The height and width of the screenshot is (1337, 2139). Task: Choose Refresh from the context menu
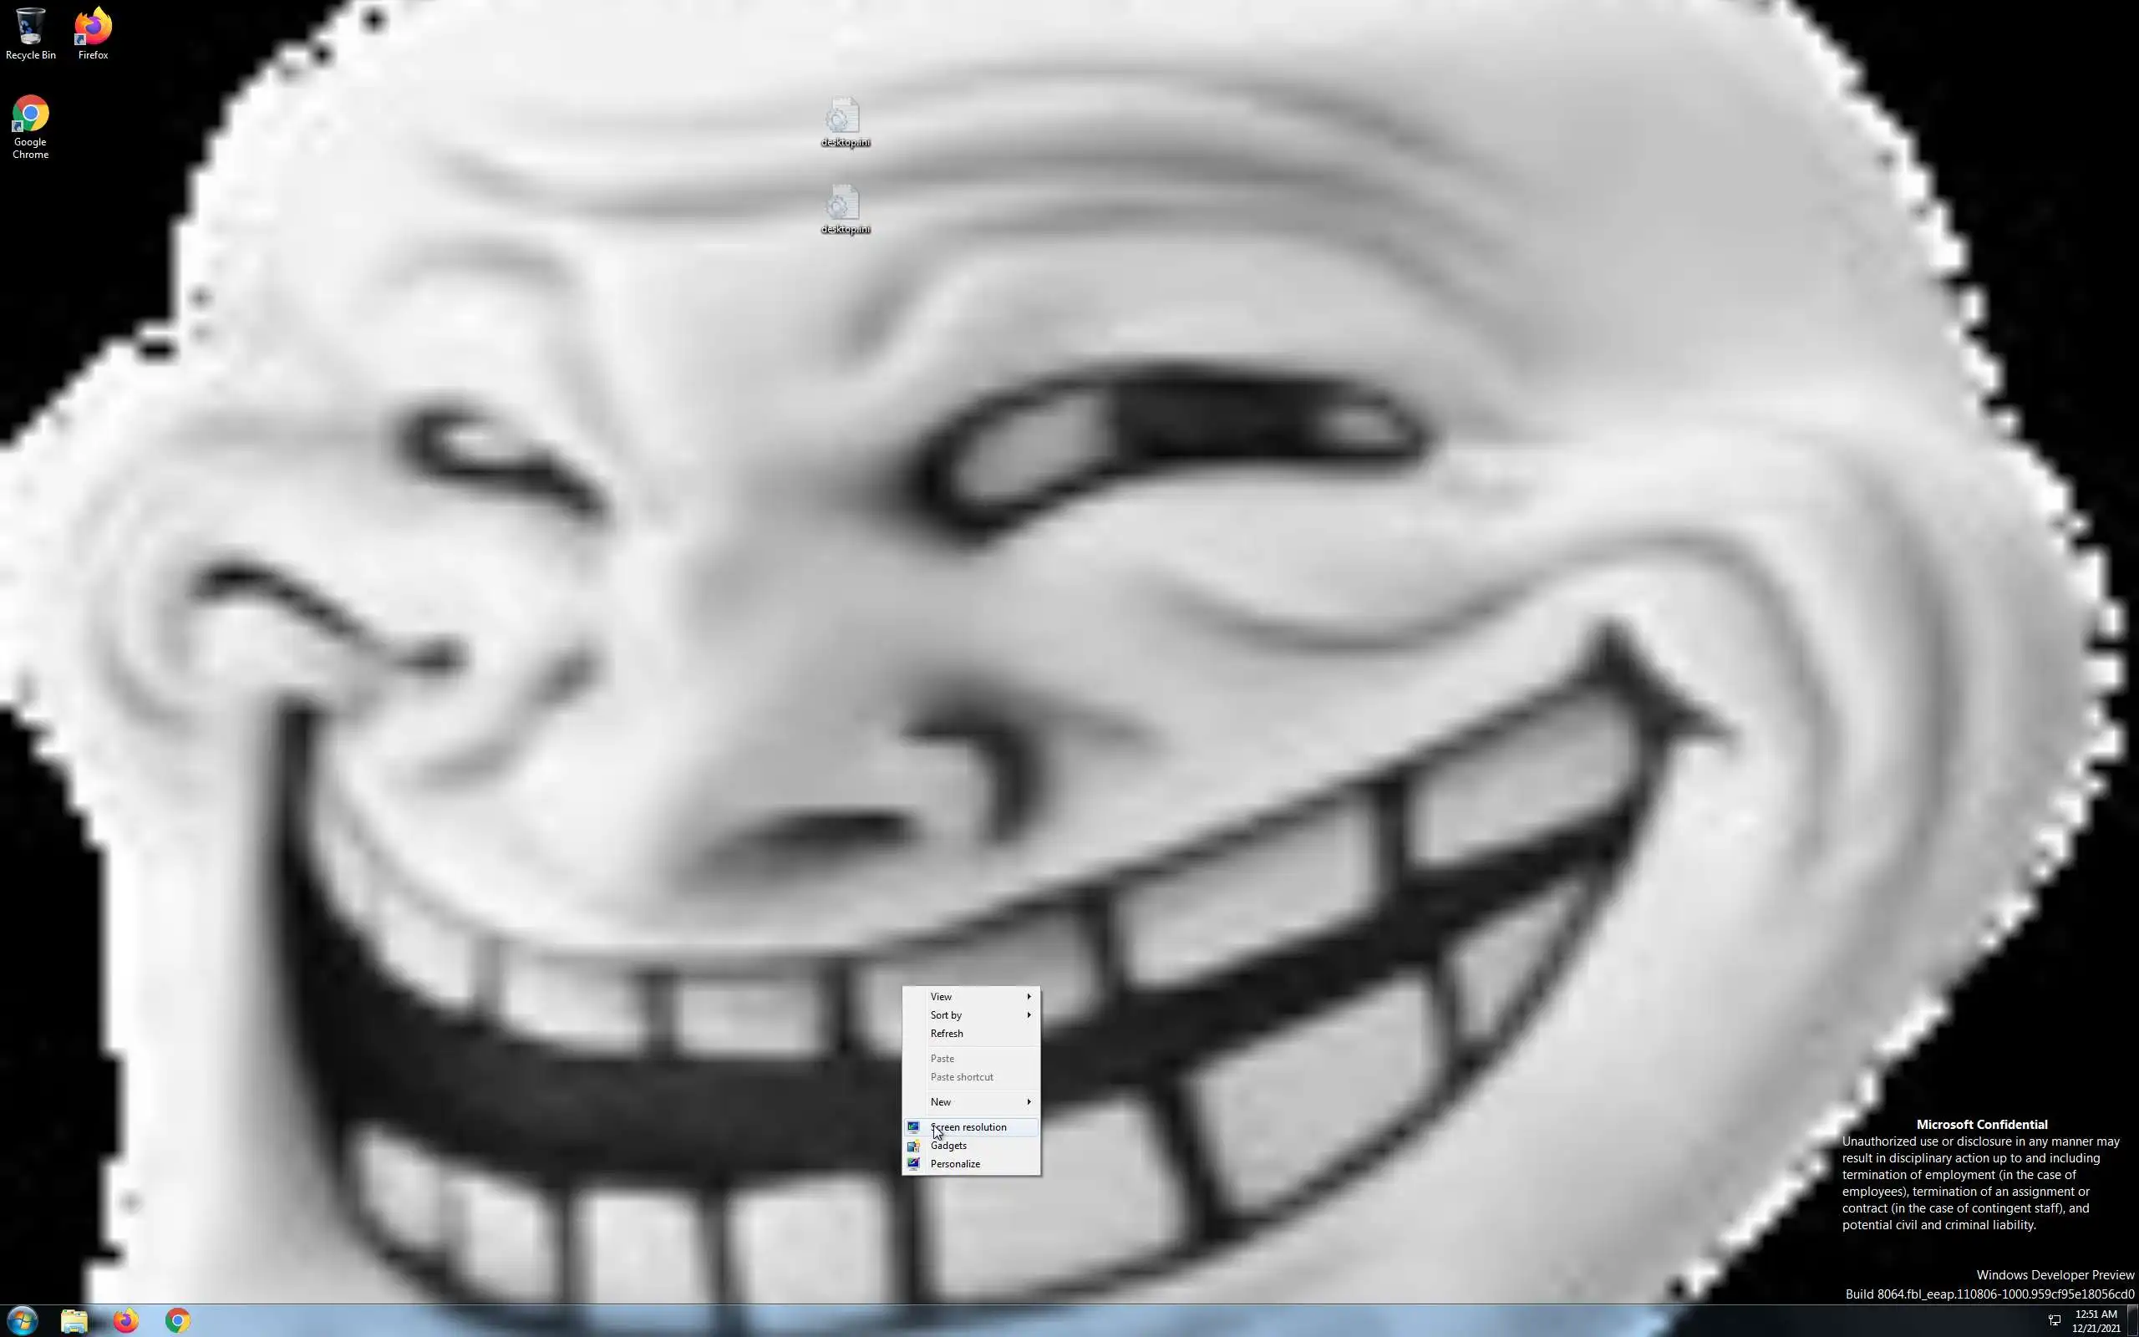pos(947,1034)
